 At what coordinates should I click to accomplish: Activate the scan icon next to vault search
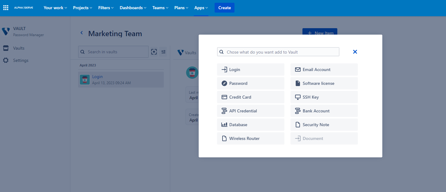154,52
